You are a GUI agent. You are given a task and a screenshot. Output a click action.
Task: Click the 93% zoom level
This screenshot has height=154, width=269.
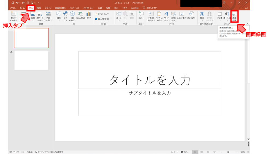[x=243, y=152]
